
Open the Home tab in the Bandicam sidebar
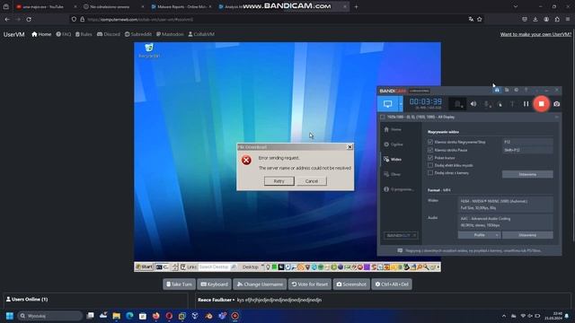[393, 129]
